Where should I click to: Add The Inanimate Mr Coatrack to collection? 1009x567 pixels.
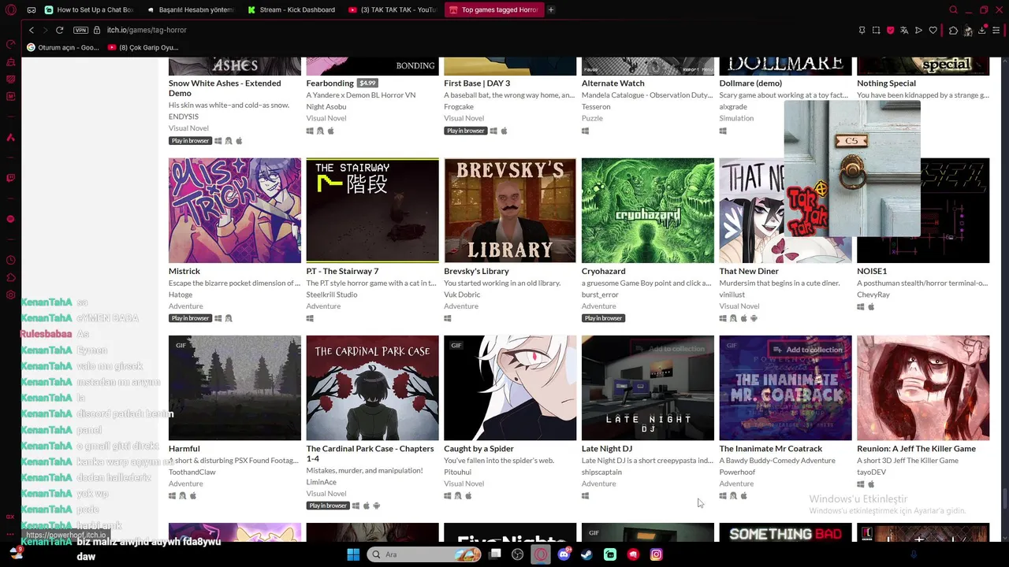pyautogui.click(x=809, y=350)
